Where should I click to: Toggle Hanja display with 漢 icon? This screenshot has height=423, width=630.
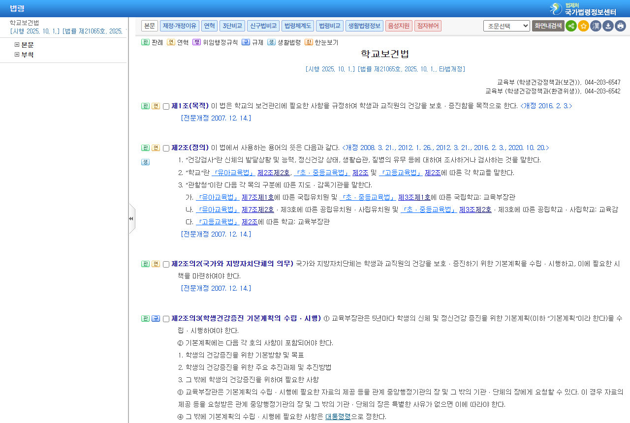coord(596,26)
